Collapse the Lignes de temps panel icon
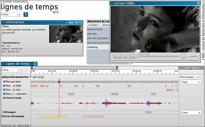The width and height of the screenshot is (205, 127). point(35,64)
